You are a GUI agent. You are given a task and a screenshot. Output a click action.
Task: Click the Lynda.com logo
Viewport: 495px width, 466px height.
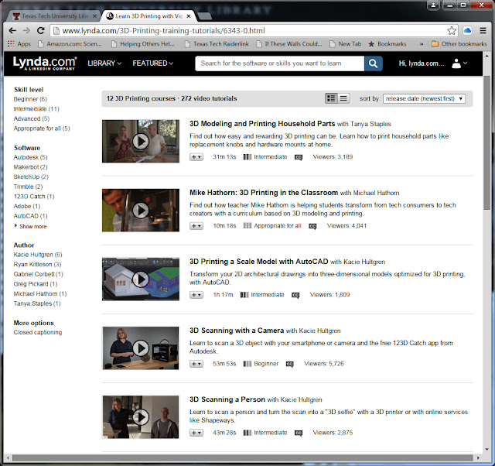[x=45, y=63]
